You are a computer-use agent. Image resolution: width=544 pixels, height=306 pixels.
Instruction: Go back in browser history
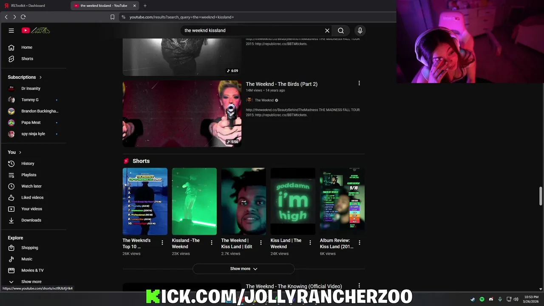(x=6, y=17)
